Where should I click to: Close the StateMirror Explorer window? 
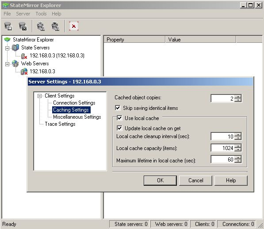pos(259,5)
